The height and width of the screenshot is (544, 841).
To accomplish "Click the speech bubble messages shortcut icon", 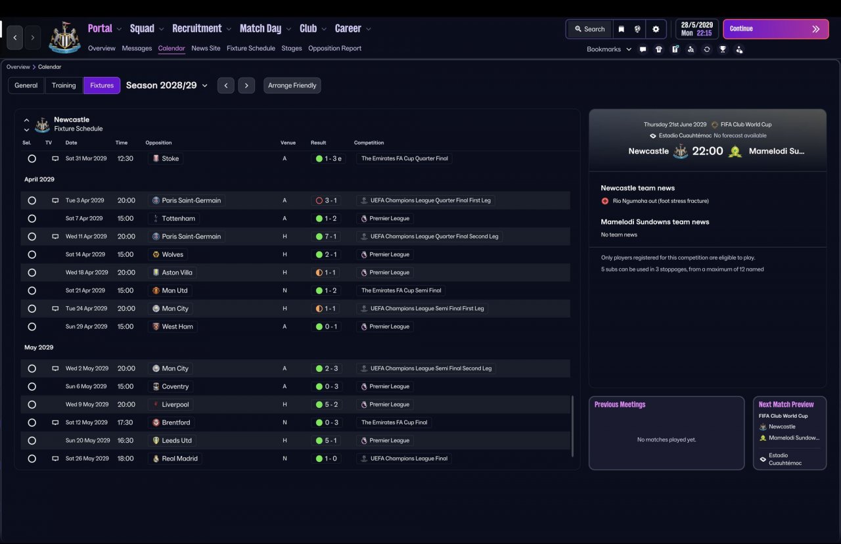I will (x=643, y=49).
